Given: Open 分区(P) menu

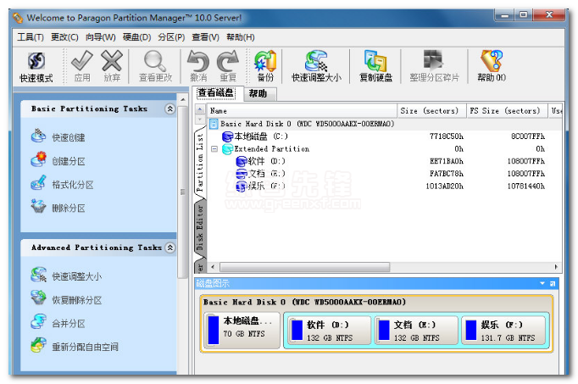Looking at the screenshot, I should (171, 37).
